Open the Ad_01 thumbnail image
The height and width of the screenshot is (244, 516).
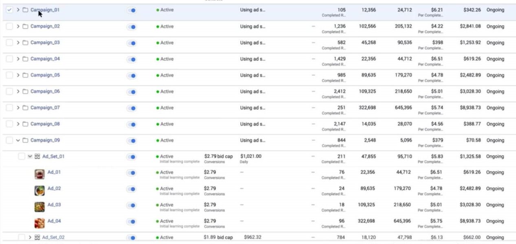40,174
